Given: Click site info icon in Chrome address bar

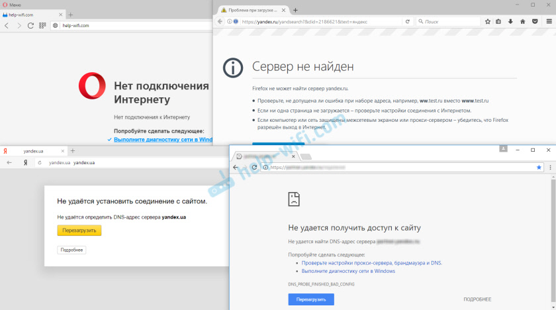Looking at the screenshot, I should 265,167.
